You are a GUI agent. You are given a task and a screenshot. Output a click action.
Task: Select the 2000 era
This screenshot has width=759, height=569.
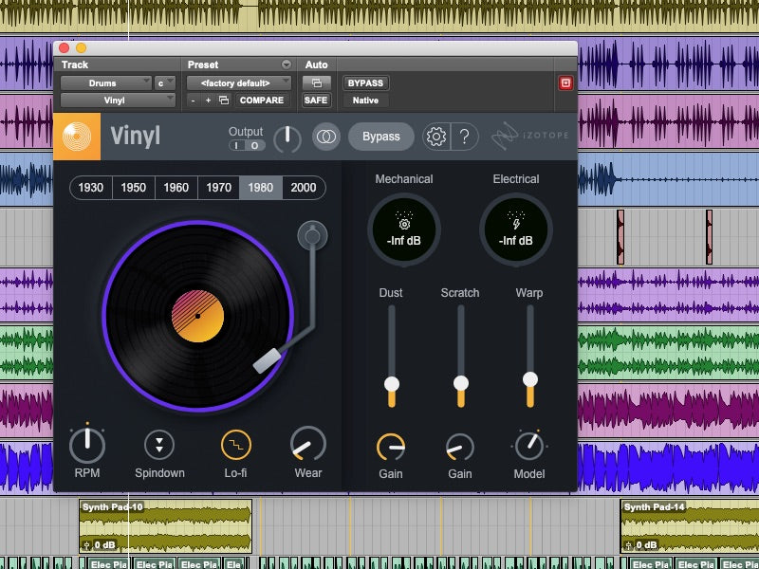(304, 188)
